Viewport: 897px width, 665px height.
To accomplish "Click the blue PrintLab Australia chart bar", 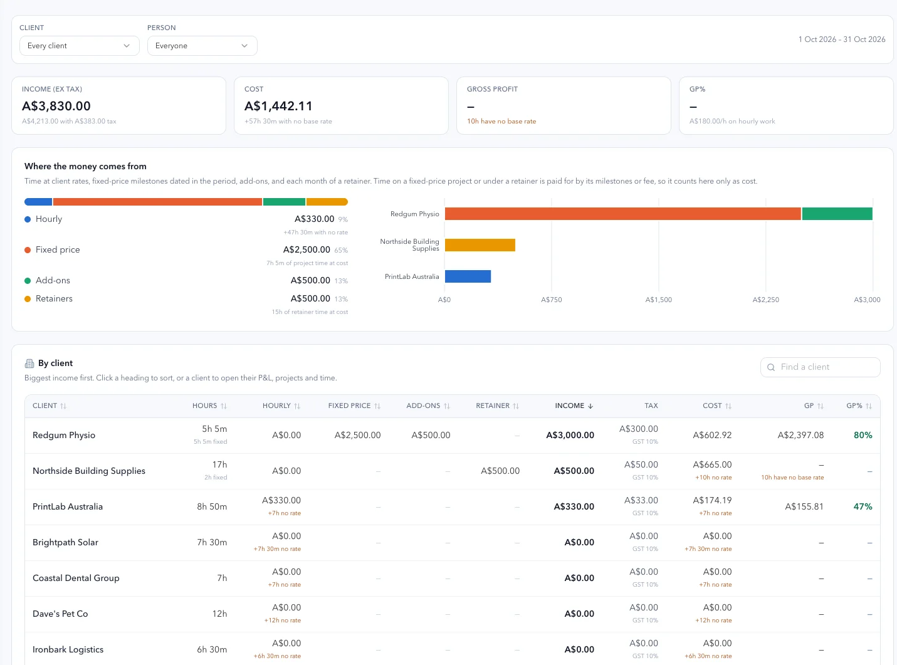I will click(468, 276).
